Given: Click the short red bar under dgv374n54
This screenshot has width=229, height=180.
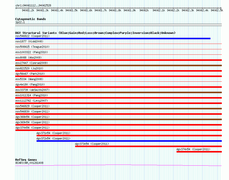Looking at the screenshot, I should (x=199, y=152).
